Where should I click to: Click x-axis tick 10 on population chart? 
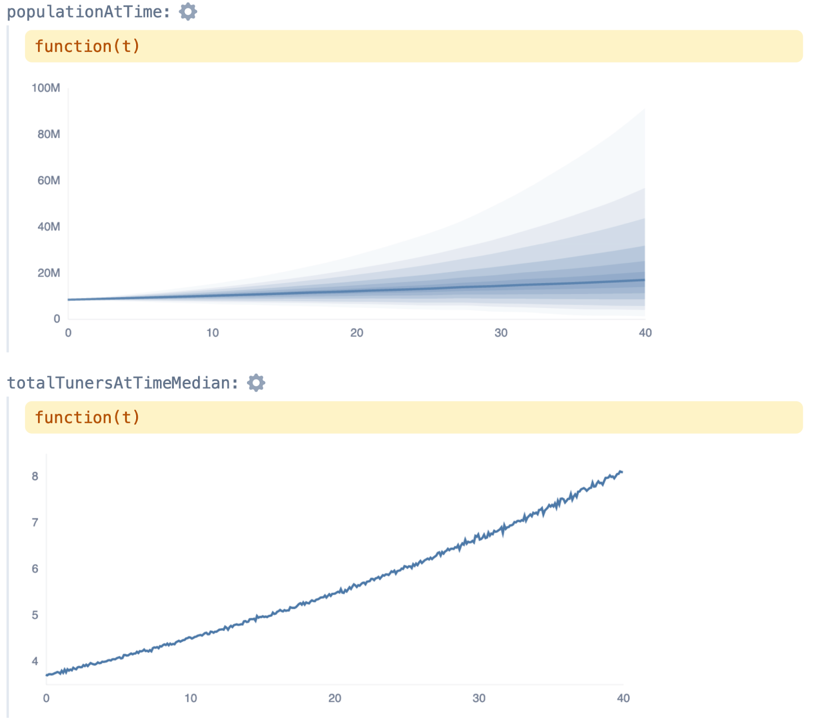(x=212, y=333)
